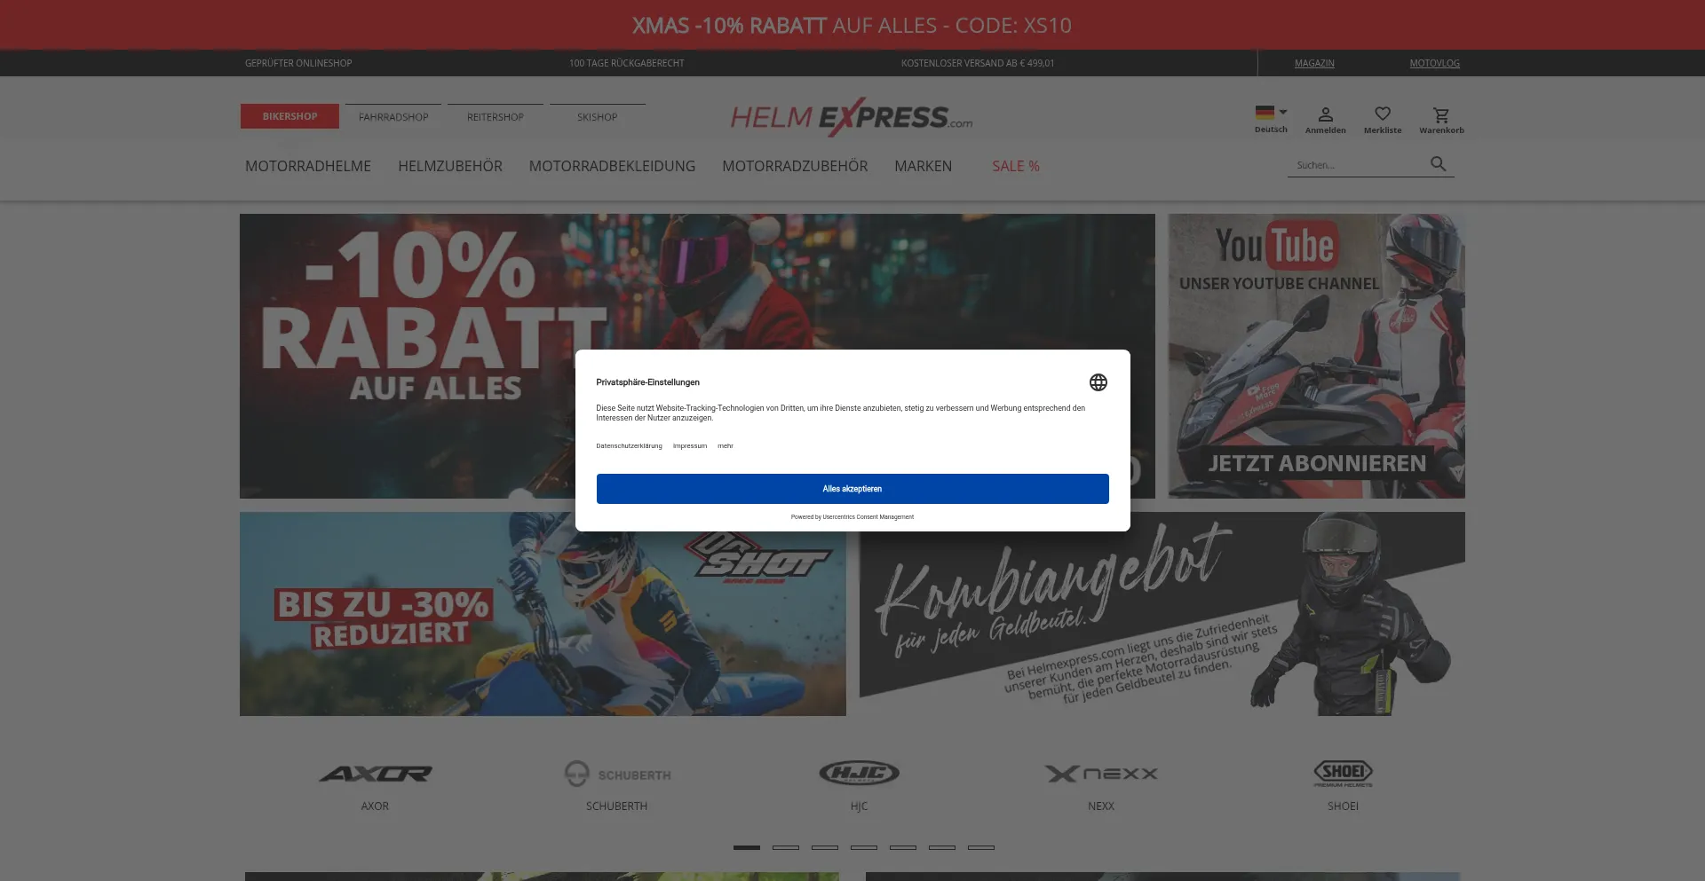Open the Deutsch language dropdown chevron

(1283, 112)
